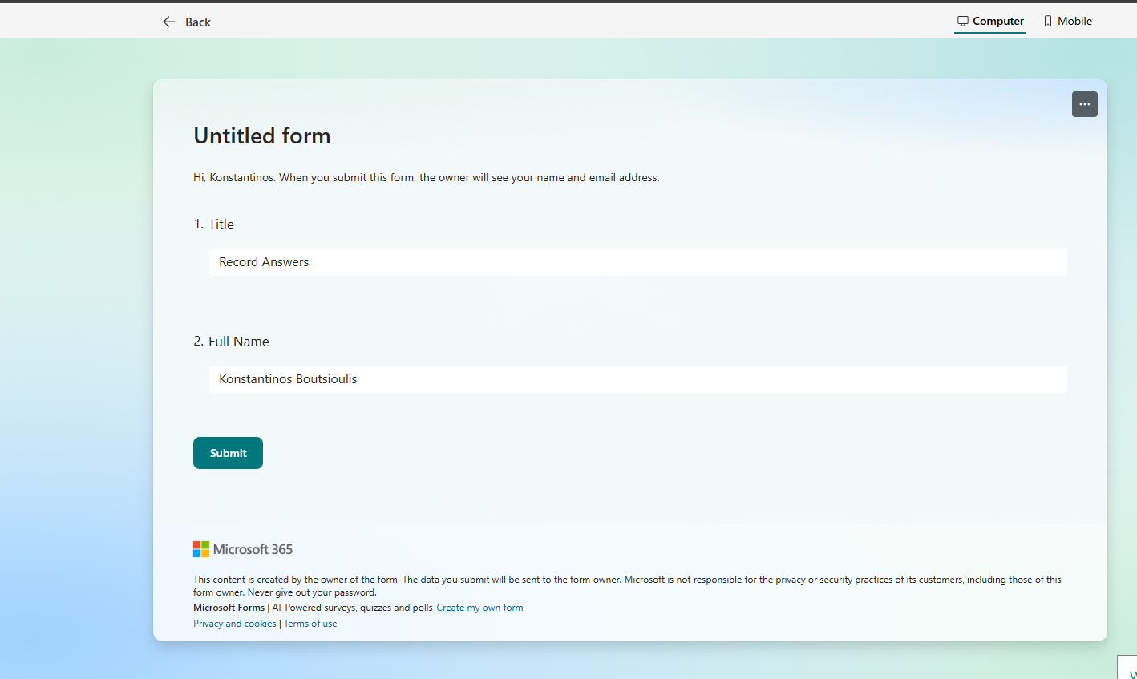
Task: Click the Back arrow icon
Action: [168, 22]
